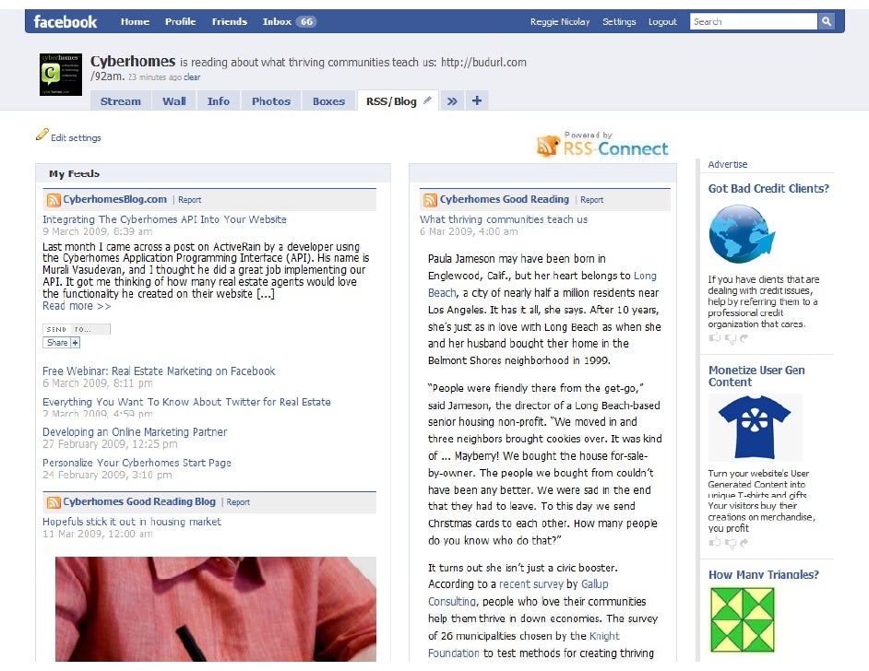The height and width of the screenshot is (671, 869).
Task: Clear the Cyberhomes status update
Action: point(192,77)
